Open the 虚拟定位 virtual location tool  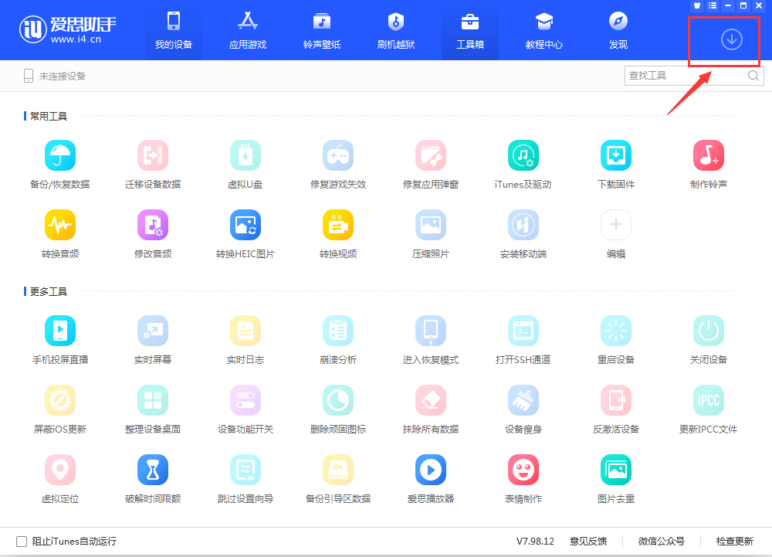(x=60, y=470)
